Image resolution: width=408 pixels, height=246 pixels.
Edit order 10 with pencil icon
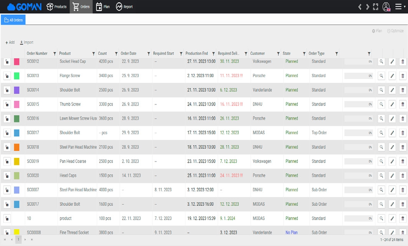[x=392, y=219]
